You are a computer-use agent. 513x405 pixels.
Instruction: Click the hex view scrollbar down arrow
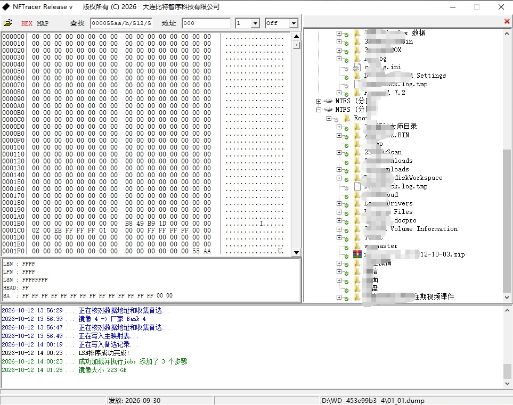click(x=296, y=252)
